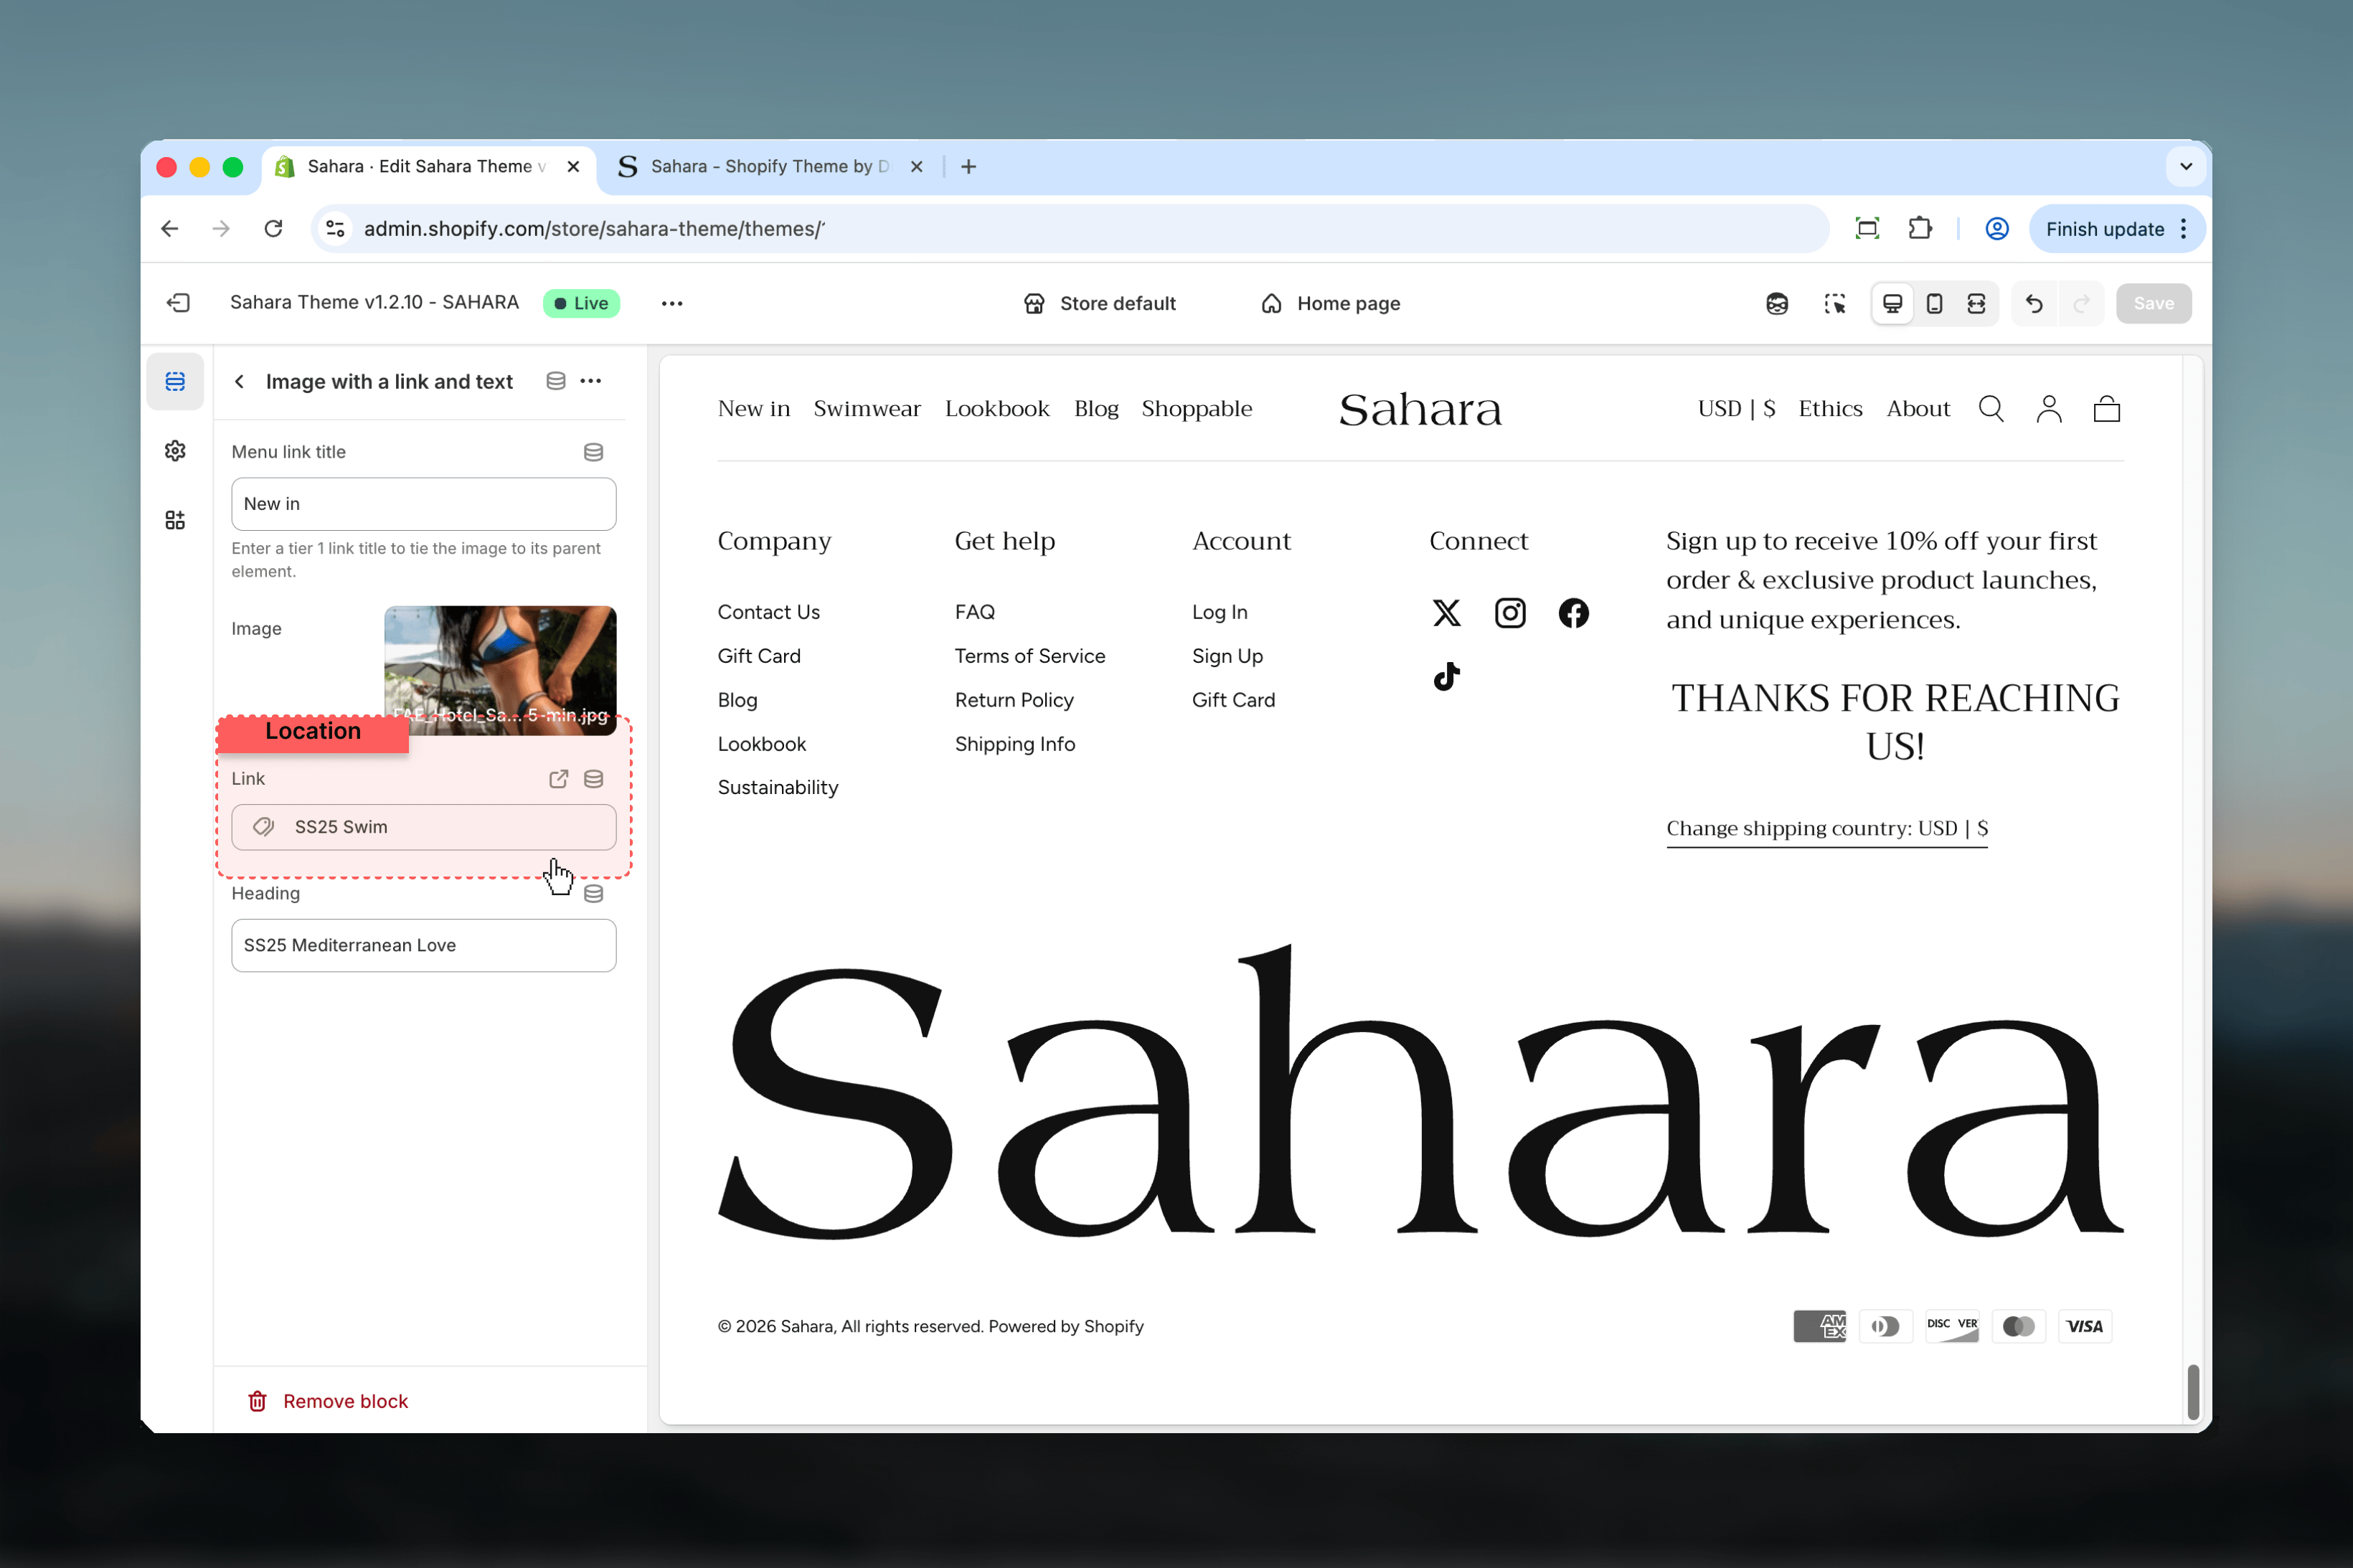Open the App embeds icon in sidebar

point(175,520)
